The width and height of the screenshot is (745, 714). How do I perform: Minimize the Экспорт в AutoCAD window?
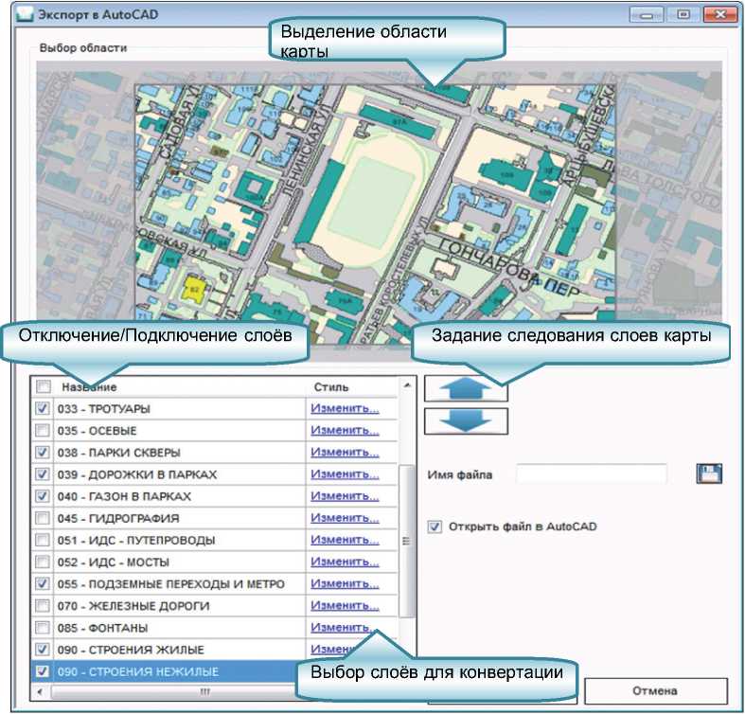coord(647,15)
